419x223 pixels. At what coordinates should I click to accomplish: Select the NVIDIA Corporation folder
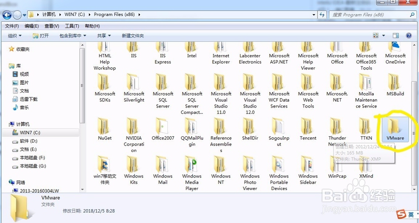(x=134, y=136)
